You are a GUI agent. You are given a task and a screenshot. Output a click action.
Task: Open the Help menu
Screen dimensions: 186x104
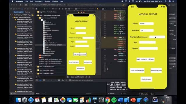pos(61,1)
